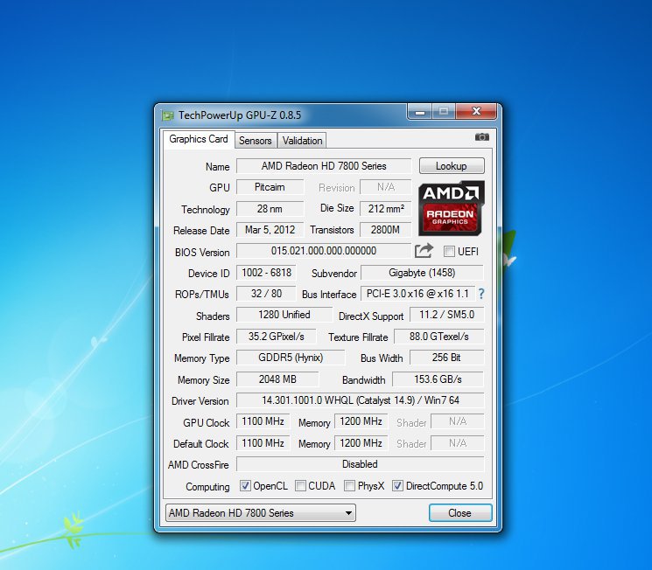Toggle the CUDA checkbox
The width and height of the screenshot is (652, 570).
click(300, 486)
